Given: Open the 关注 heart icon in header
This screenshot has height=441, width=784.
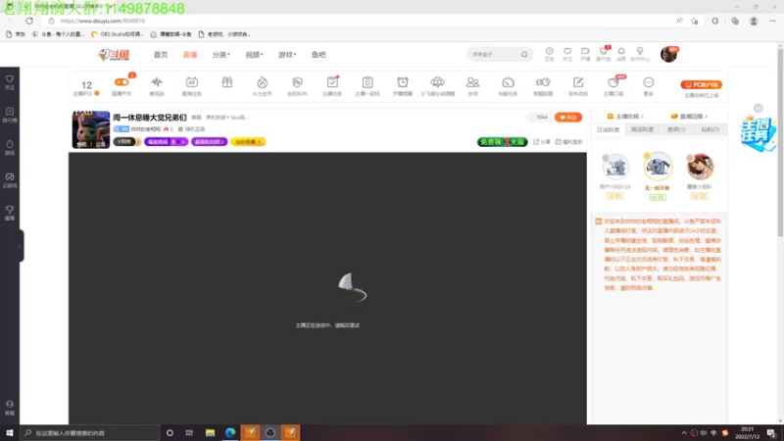Looking at the screenshot, I should coord(567,54).
